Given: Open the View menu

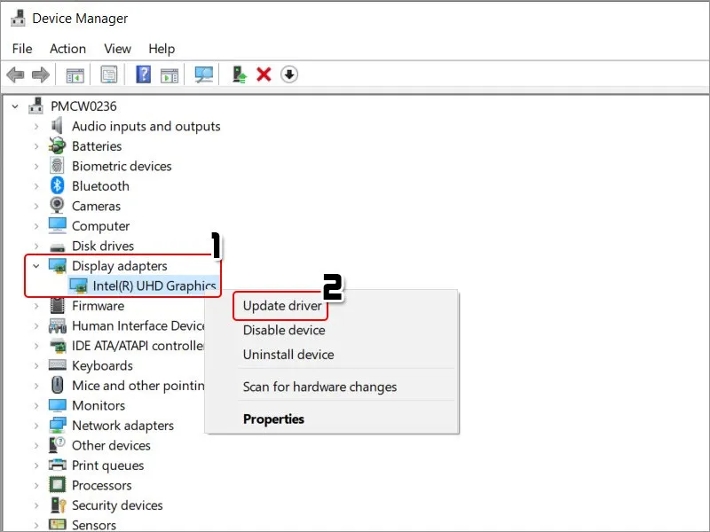Looking at the screenshot, I should point(117,49).
